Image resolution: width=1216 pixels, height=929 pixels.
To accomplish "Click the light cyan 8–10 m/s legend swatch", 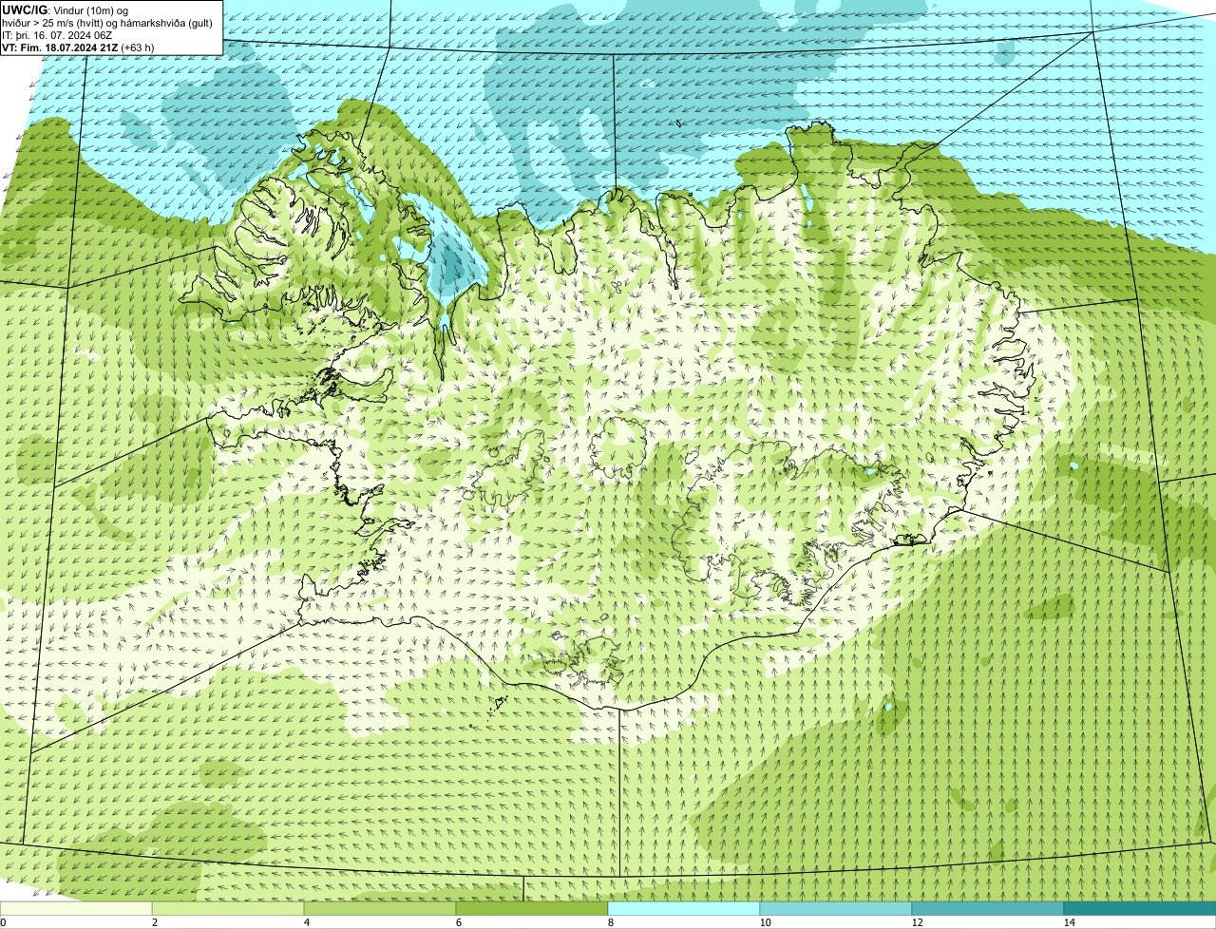I will click(684, 908).
